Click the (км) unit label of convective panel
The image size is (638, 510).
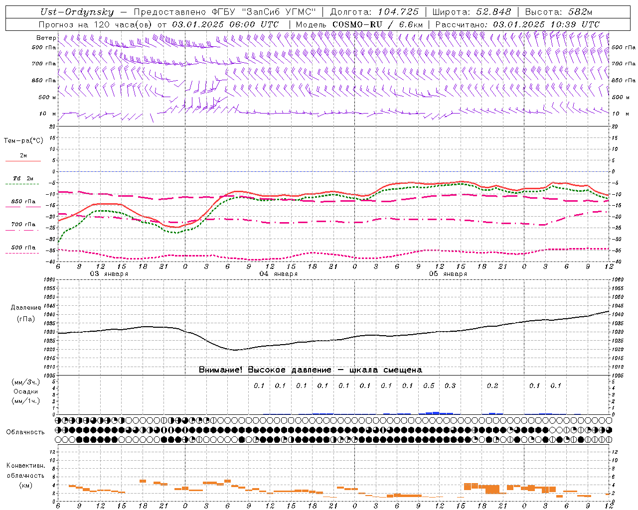tap(25, 485)
